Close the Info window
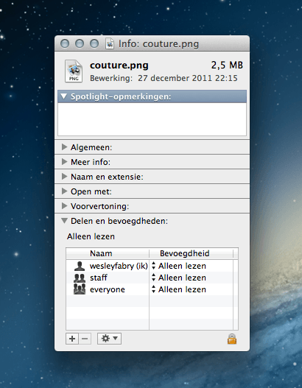Viewport: 302px width, 388px height. [x=65, y=43]
